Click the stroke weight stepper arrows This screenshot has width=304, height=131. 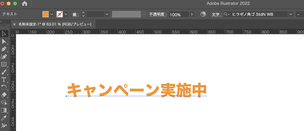click(x=83, y=14)
